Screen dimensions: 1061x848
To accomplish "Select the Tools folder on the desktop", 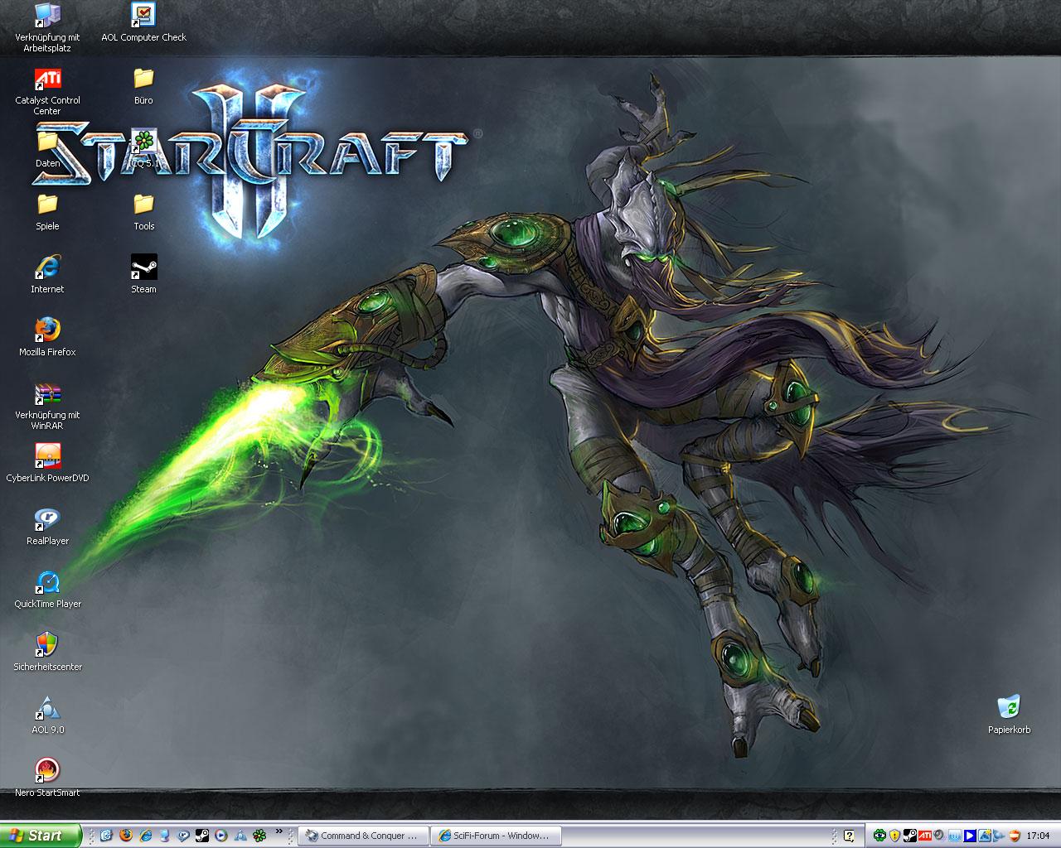I will tap(143, 205).
